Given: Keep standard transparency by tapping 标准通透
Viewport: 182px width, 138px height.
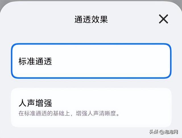Looking at the screenshot, I should point(91,61).
